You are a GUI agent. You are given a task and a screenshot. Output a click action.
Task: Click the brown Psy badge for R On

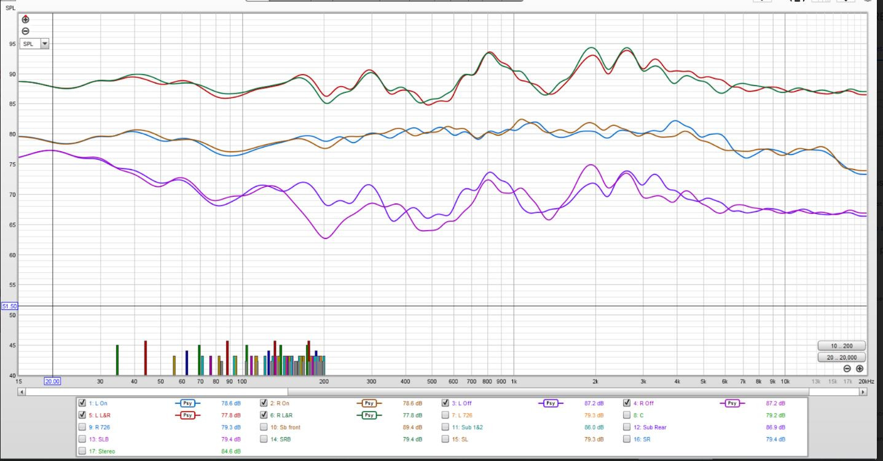point(369,404)
